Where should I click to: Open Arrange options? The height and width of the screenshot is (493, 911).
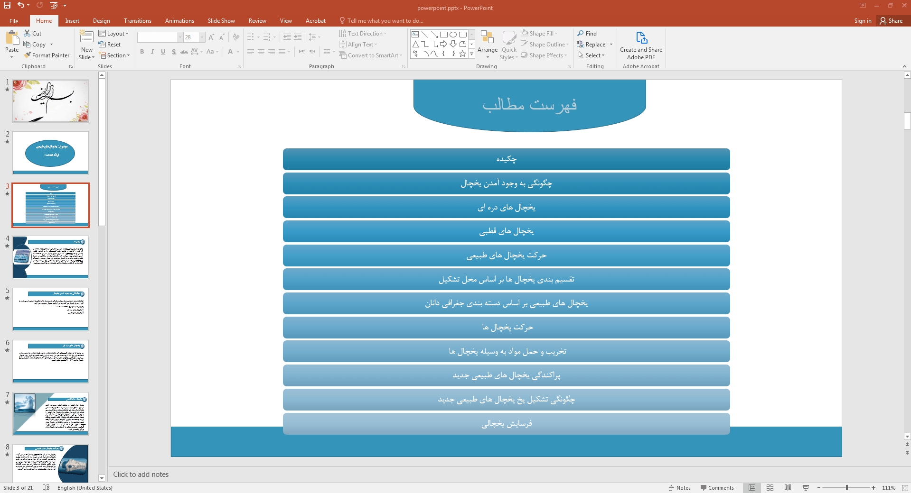(488, 45)
